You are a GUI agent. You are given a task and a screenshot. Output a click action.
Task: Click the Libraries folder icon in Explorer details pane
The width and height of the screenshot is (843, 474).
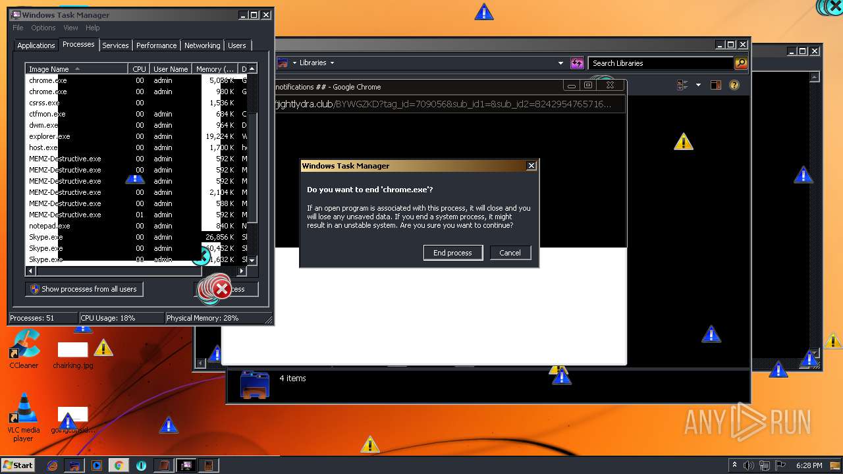254,385
